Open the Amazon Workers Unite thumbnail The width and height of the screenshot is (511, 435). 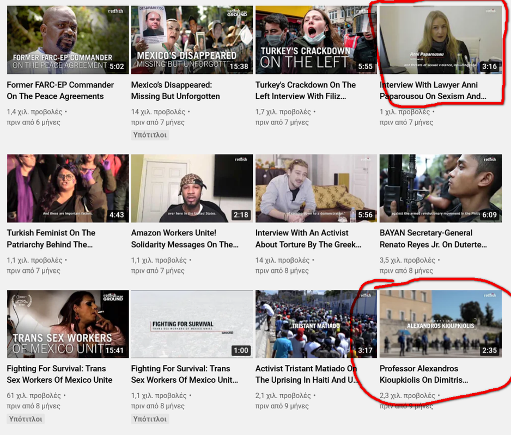pos(192,188)
